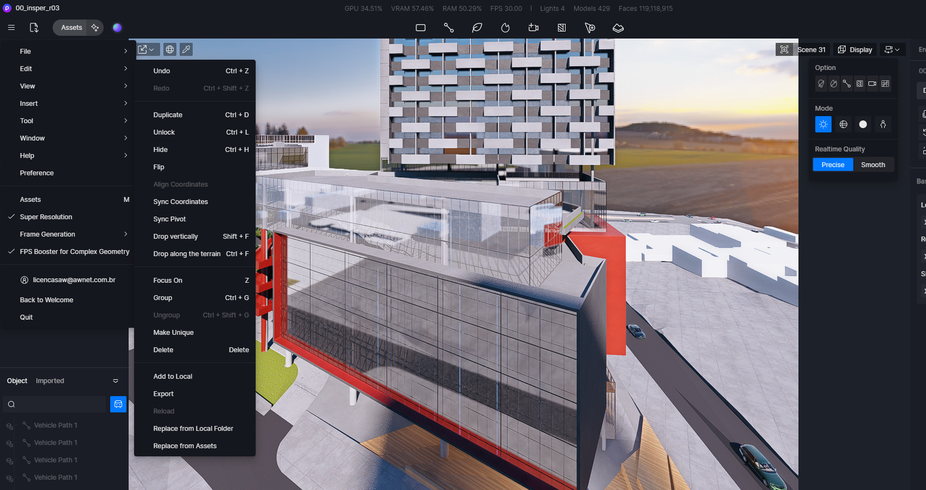Click the AI sparkle icon beside Assets
The image size is (926, 490).
(x=95, y=28)
